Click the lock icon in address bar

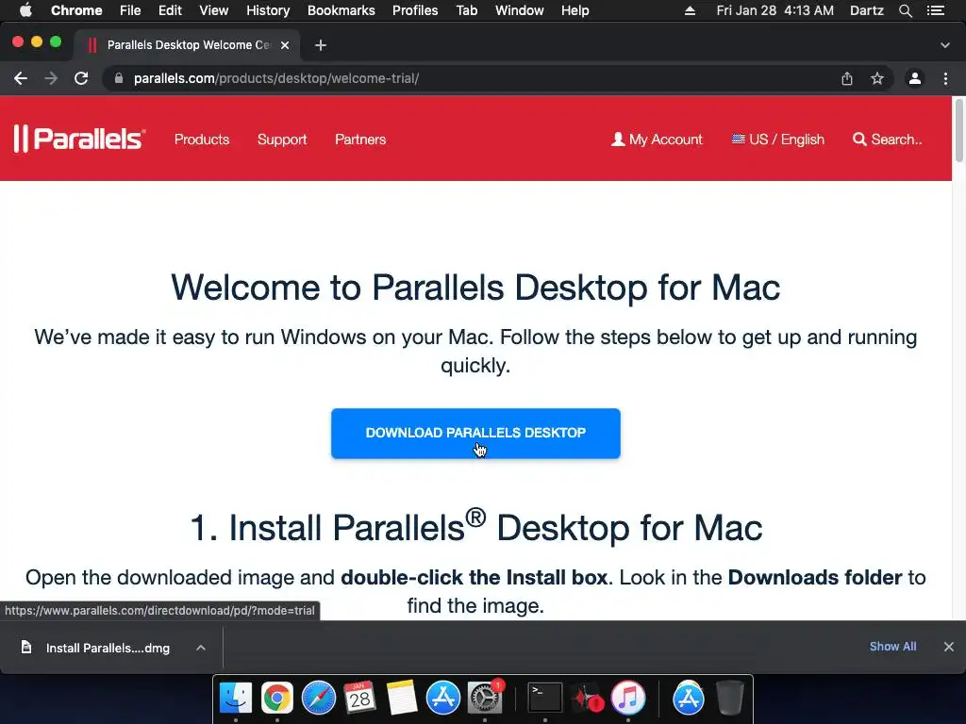pyautogui.click(x=119, y=78)
